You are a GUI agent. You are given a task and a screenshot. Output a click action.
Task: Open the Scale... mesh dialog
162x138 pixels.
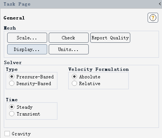27,38
